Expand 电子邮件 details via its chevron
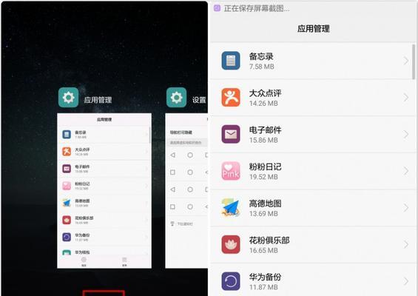Viewport: 418px width, 296px height. (405, 135)
